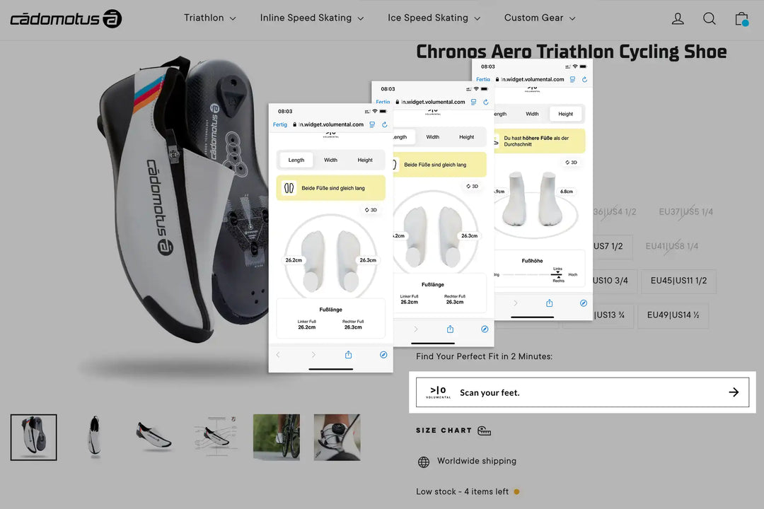Open the account profile icon
The height and width of the screenshot is (509, 764).
(678, 18)
